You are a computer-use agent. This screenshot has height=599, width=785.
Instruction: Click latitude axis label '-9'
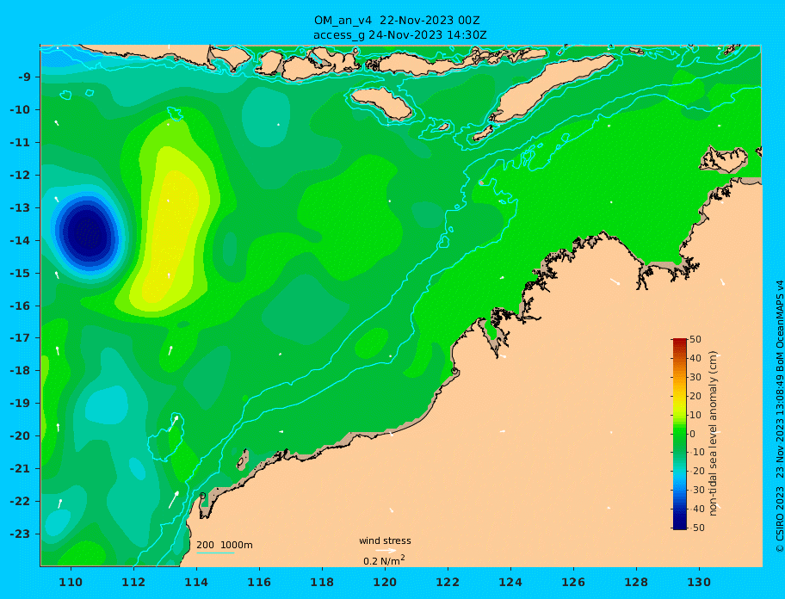pyautogui.click(x=25, y=77)
